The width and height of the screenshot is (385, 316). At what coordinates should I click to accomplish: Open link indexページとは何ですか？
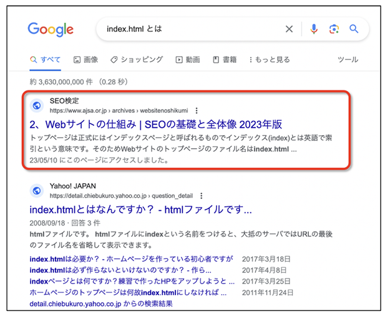pyautogui.click(x=132, y=281)
